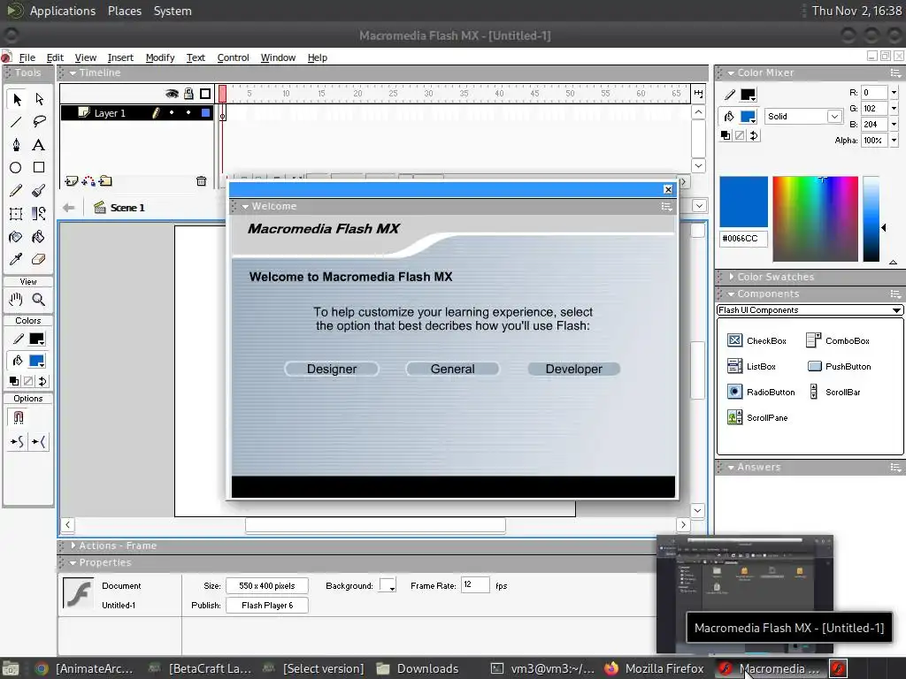Viewport: 906px width, 679px height.
Task: Toggle Snap to Objects magnet option
Action: tap(18, 417)
